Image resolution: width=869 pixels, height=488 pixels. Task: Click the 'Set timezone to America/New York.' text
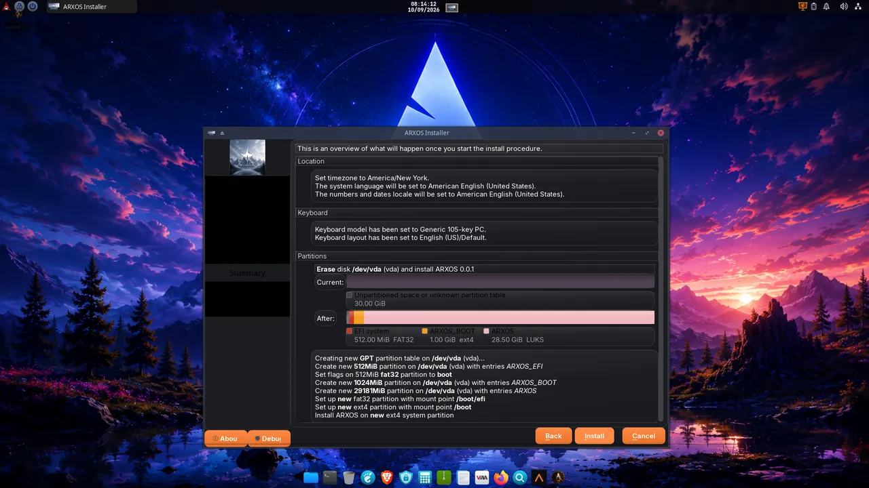pos(372,178)
